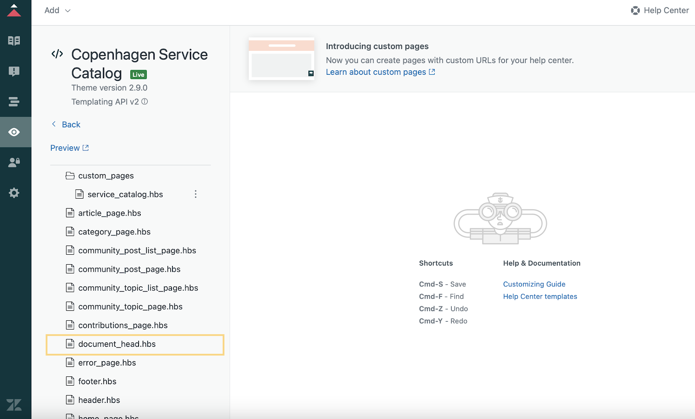Click the Add dropdown chevron arrow
Screen dimensions: 695x419
pyautogui.click(x=68, y=10)
